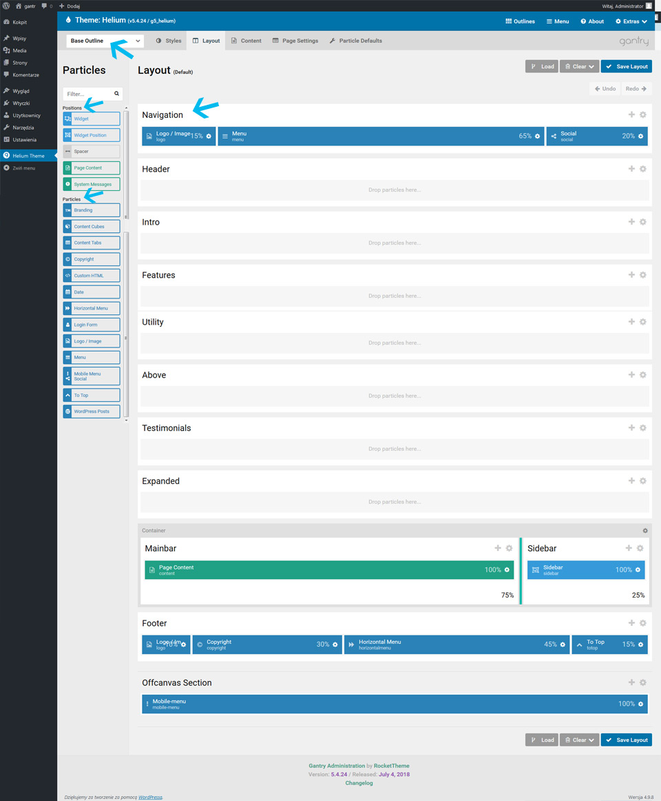Click the Undo button
661x801 pixels.
(605, 89)
